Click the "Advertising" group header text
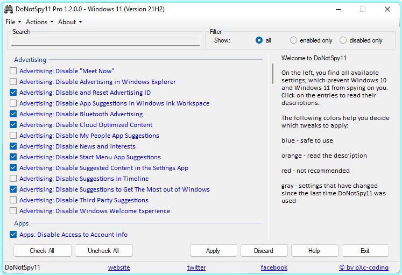 pos(30,60)
